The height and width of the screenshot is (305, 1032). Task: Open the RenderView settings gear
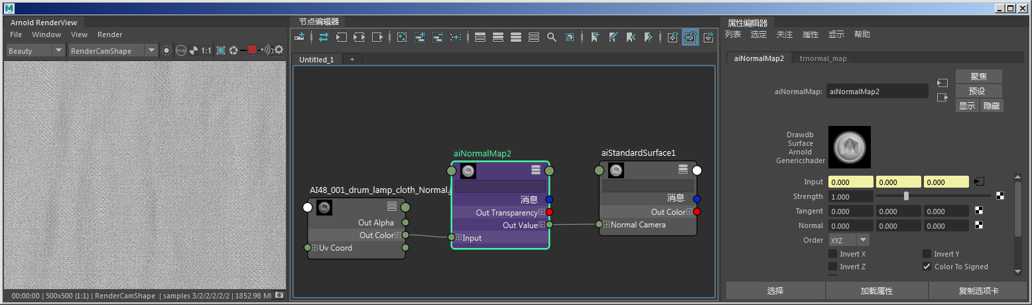[279, 50]
